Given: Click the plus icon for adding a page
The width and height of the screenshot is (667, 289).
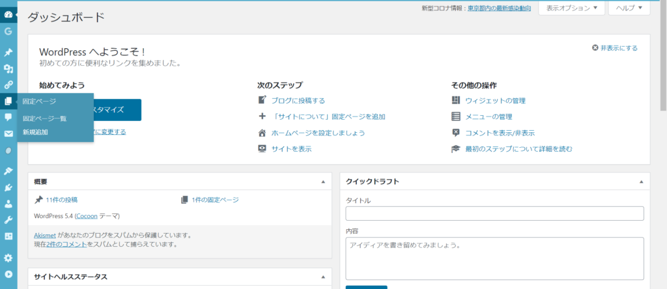Looking at the screenshot, I should (263, 116).
